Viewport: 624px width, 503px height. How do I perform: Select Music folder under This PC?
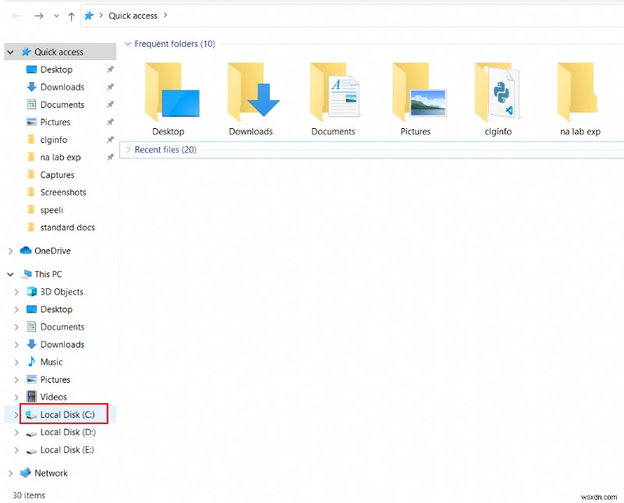coord(51,362)
